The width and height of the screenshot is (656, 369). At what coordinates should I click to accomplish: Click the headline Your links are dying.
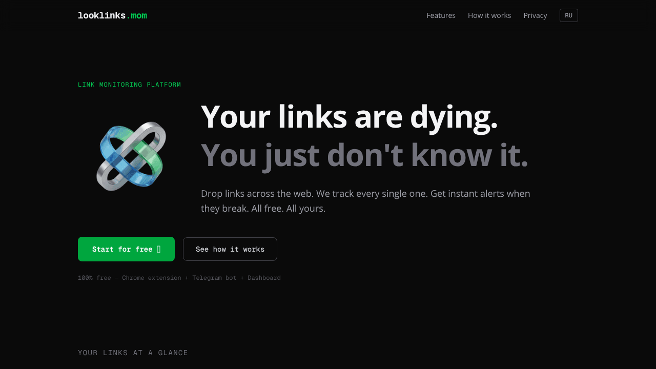349,117
